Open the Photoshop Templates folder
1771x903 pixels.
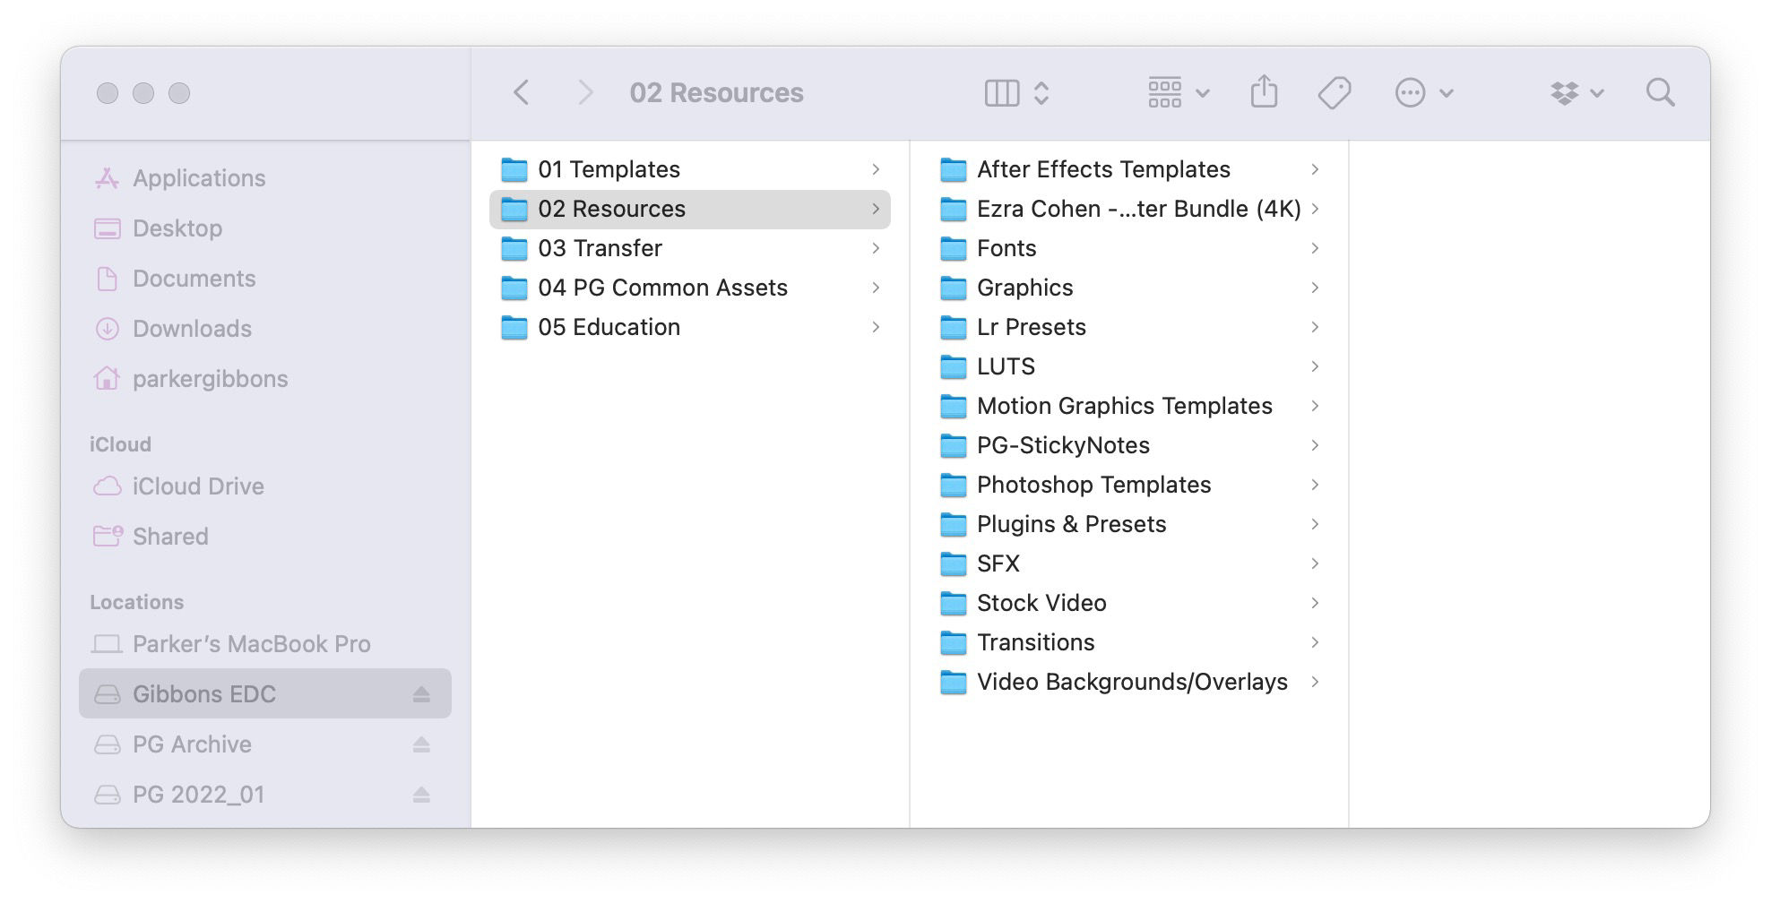coord(1129,485)
